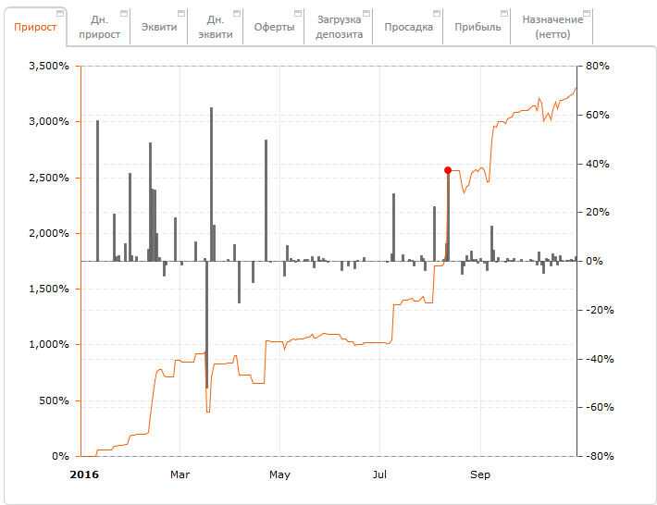Click the tallest gray bar in mid-March

[211, 185]
